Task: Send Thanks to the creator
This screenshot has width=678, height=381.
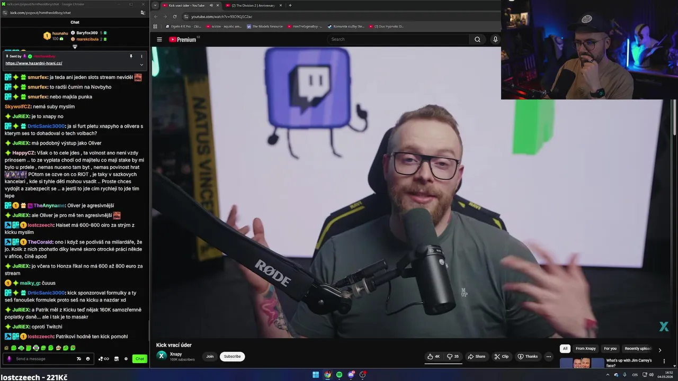Action: [x=528, y=357]
